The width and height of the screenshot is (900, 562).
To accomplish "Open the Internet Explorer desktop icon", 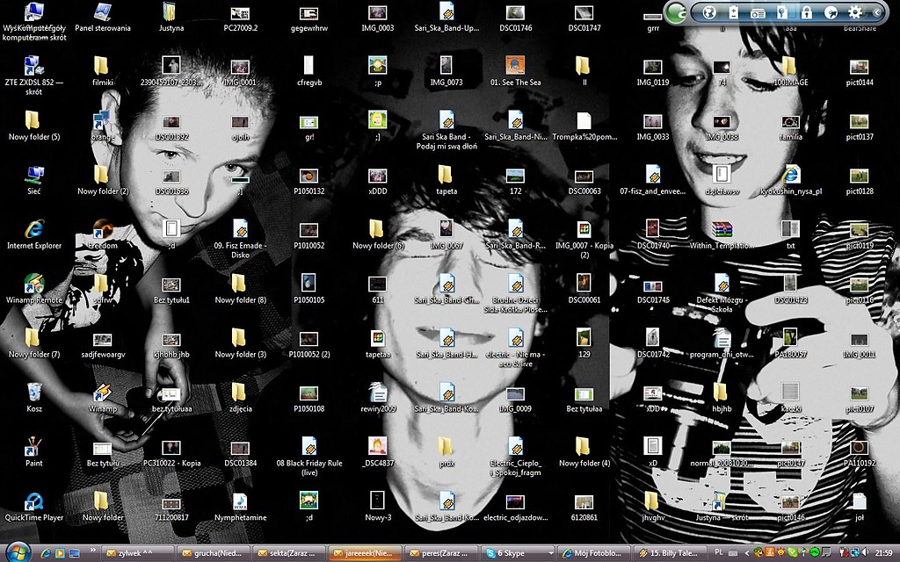I will pos(34,234).
